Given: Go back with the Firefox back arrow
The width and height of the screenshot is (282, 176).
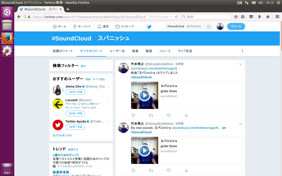Looking at the screenshot, I should tap(19, 17).
